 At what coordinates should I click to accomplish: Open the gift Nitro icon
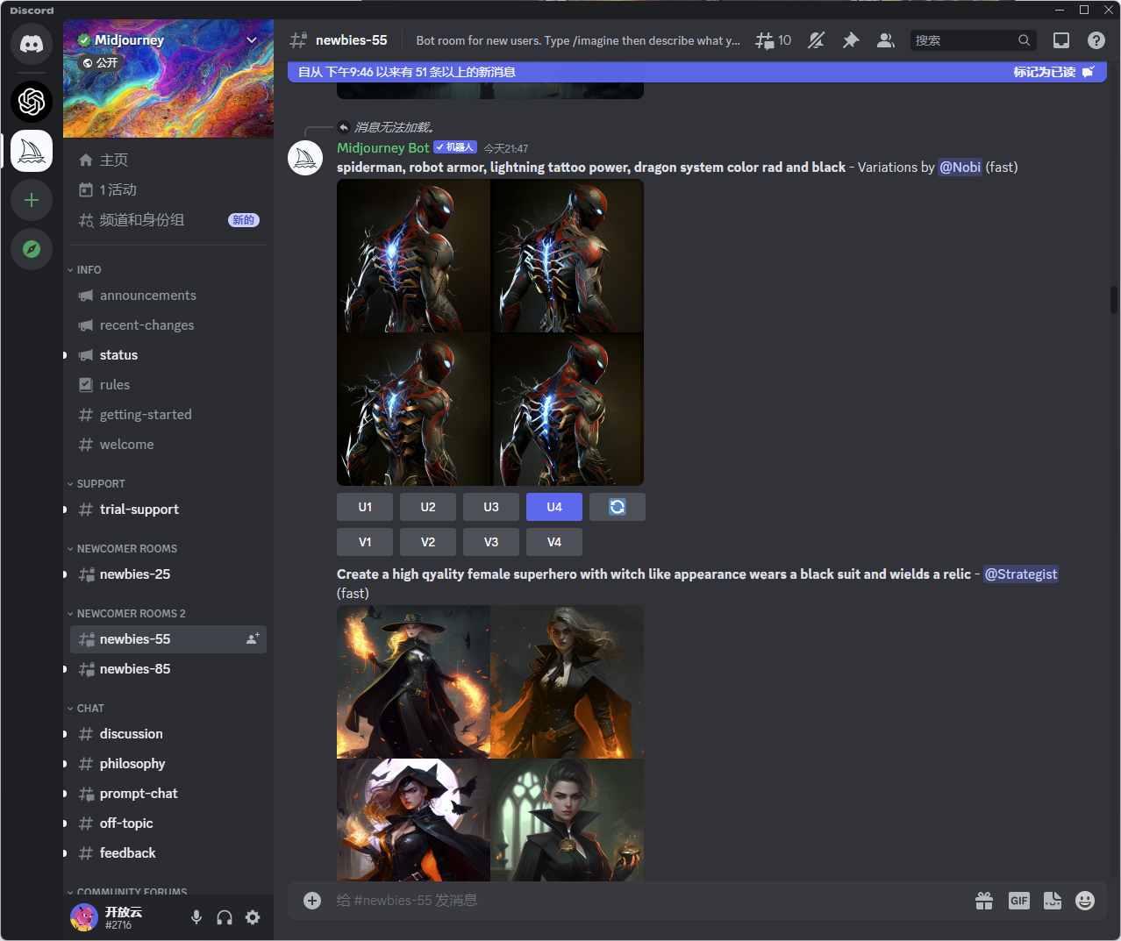(x=984, y=901)
